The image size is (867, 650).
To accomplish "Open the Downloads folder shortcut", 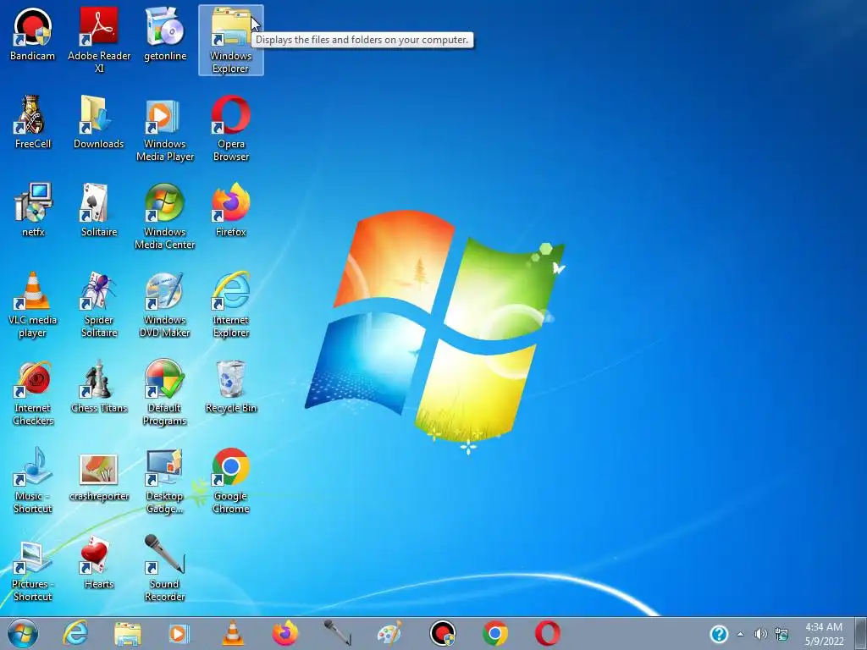I will (x=99, y=122).
